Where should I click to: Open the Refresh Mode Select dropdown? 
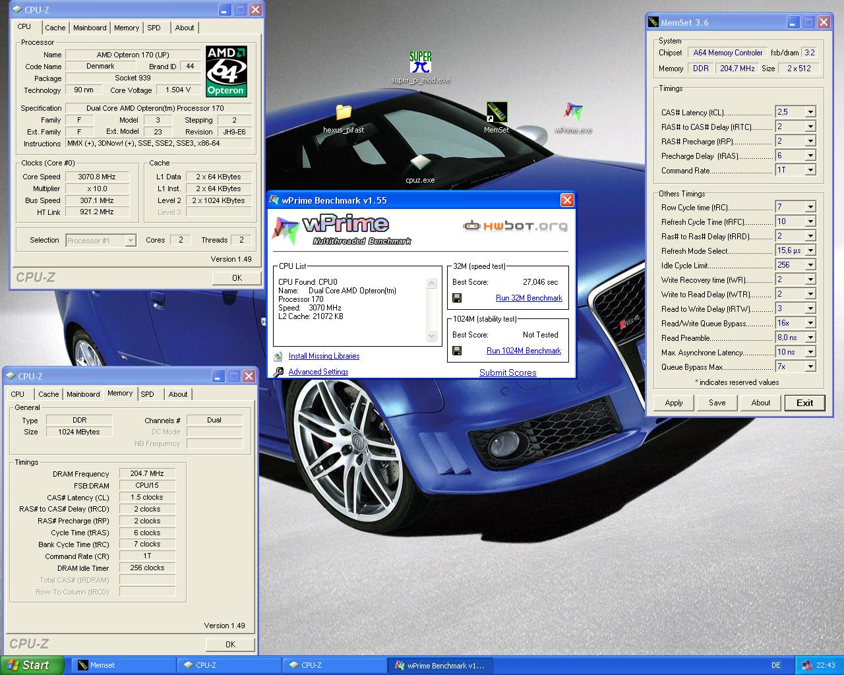pyautogui.click(x=810, y=250)
